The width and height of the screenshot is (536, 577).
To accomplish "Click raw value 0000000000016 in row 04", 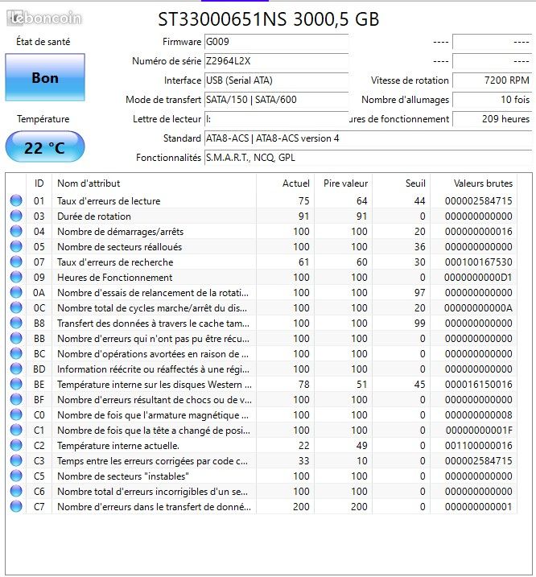I will tap(478, 231).
